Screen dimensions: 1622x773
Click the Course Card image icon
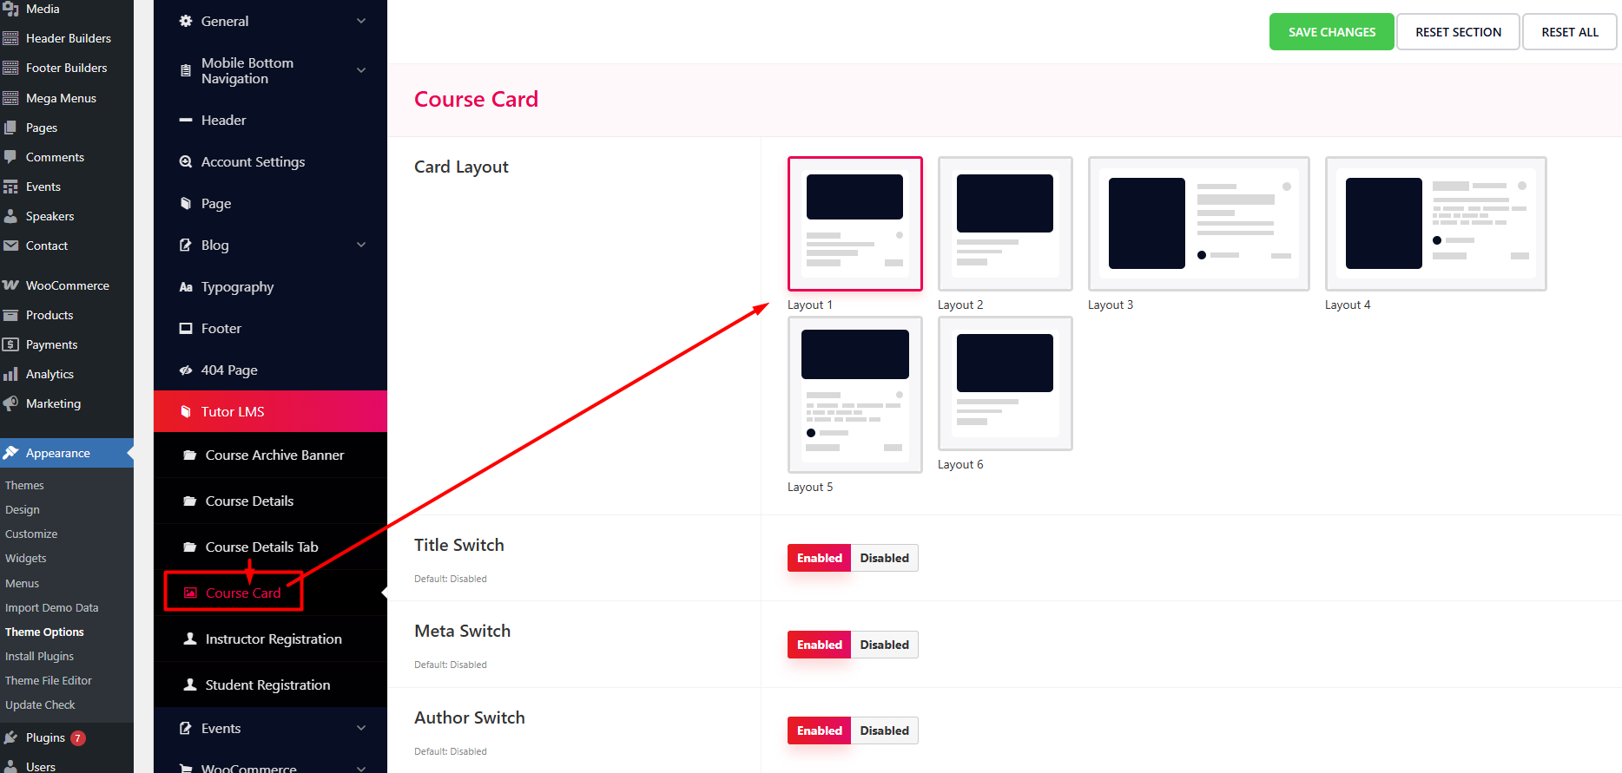(190, 593)
